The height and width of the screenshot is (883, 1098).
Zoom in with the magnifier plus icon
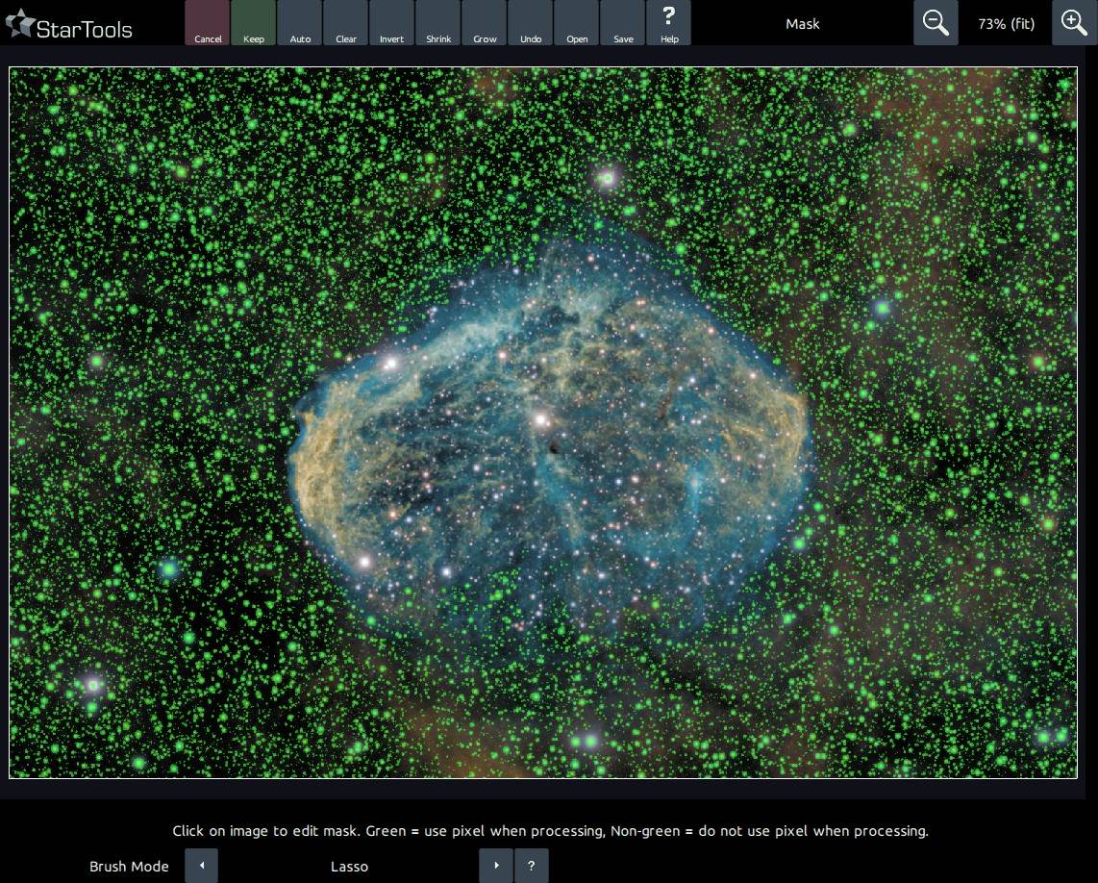[x=1074, y=23]
